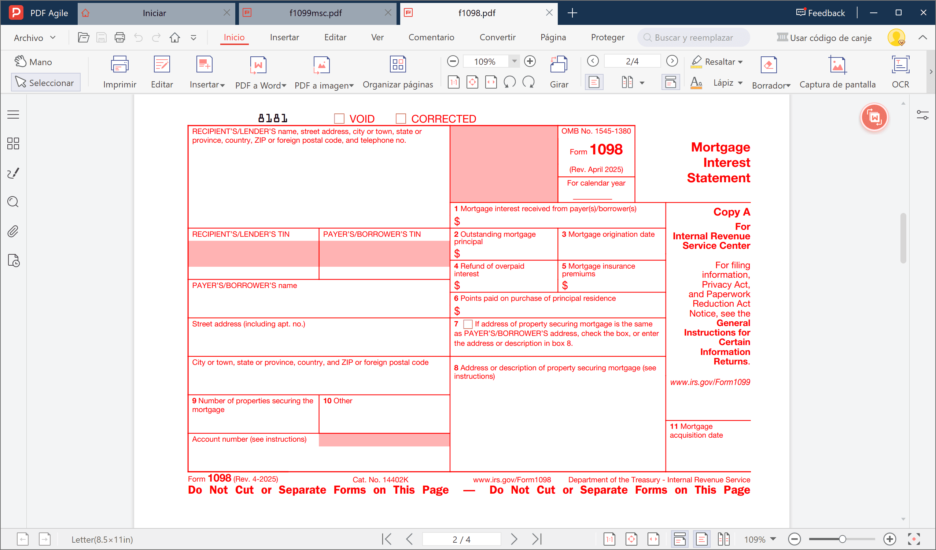Tick box 7 same address checkbox
The width and height of the screenshot is (936, 550).
coord(468,324)
